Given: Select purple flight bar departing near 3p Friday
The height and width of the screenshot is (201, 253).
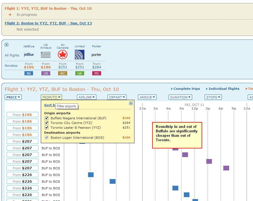Looking at the screenshot, I should 209,162.
